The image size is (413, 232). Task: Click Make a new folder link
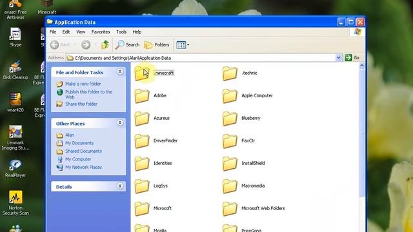[83, 84]
